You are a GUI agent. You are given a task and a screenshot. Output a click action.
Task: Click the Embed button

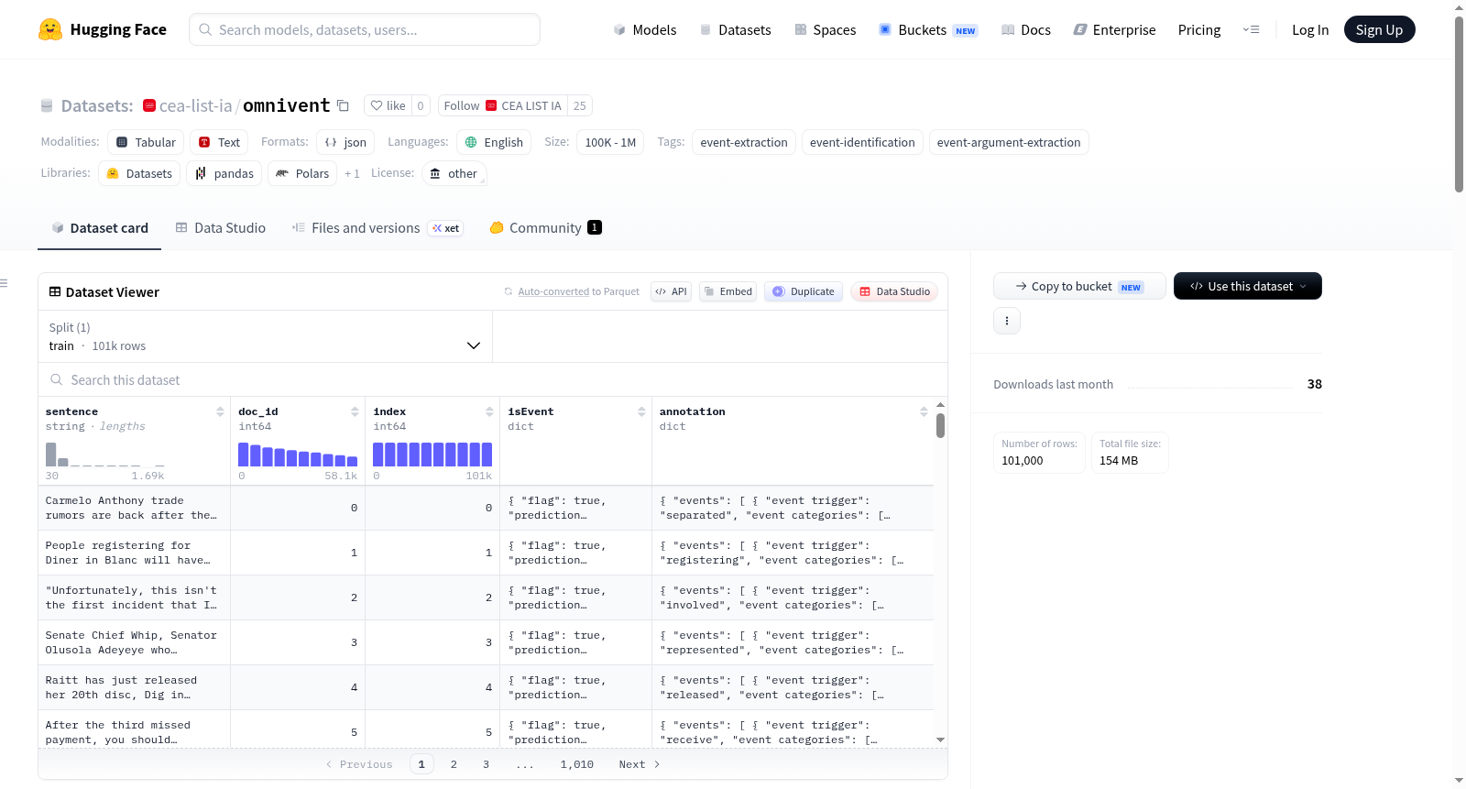(728, 291)
